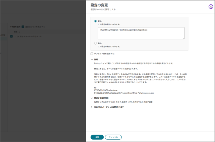Click the resize grip of the text box
Image resolution: width=215 pixels, height=142 pixels.
coord(184,38)
